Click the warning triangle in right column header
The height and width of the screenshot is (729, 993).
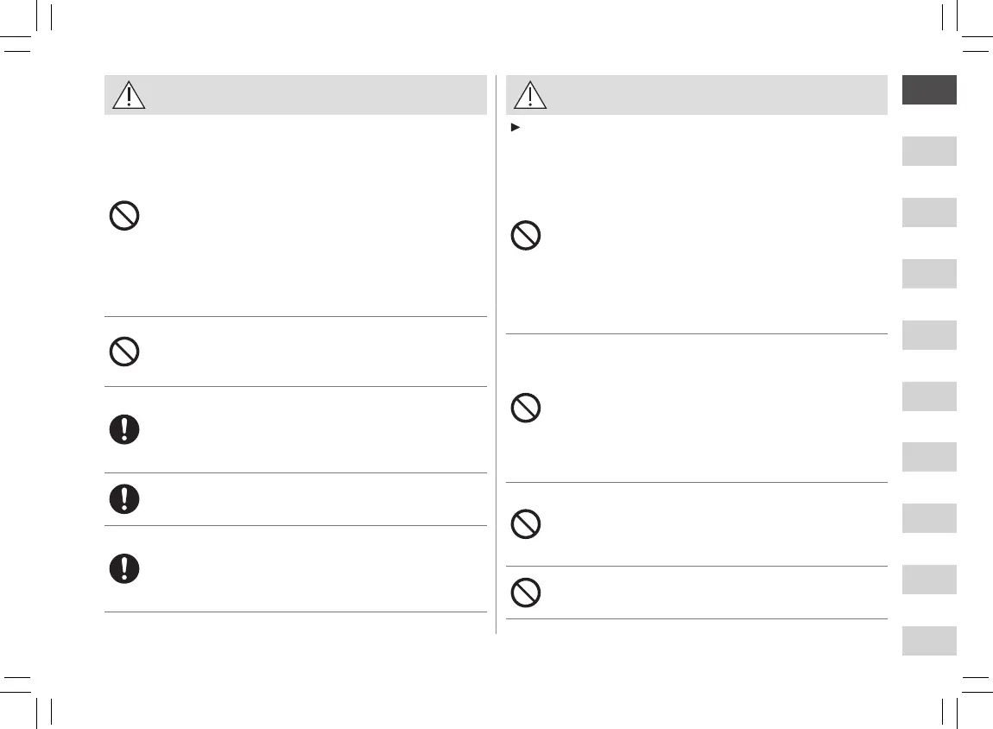tap(530, 95)
